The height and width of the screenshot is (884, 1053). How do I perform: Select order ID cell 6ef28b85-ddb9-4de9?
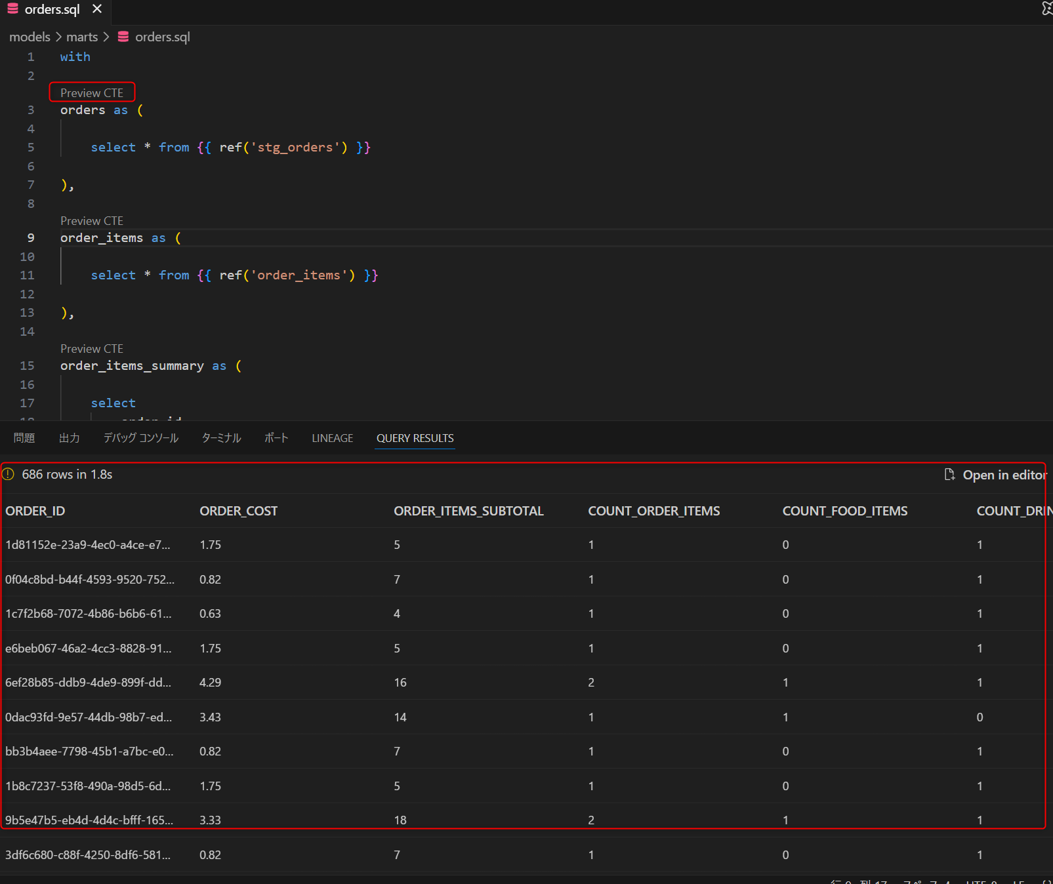pyautogui.click(x=89, y=683)
